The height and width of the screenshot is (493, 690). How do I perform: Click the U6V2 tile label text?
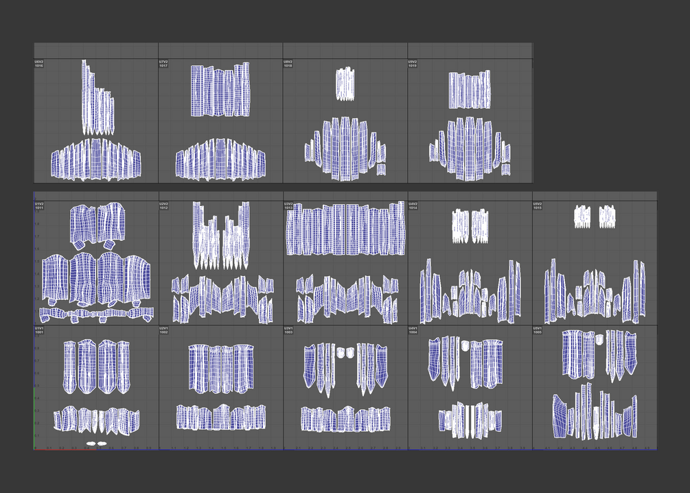click(x=39, y=62)
